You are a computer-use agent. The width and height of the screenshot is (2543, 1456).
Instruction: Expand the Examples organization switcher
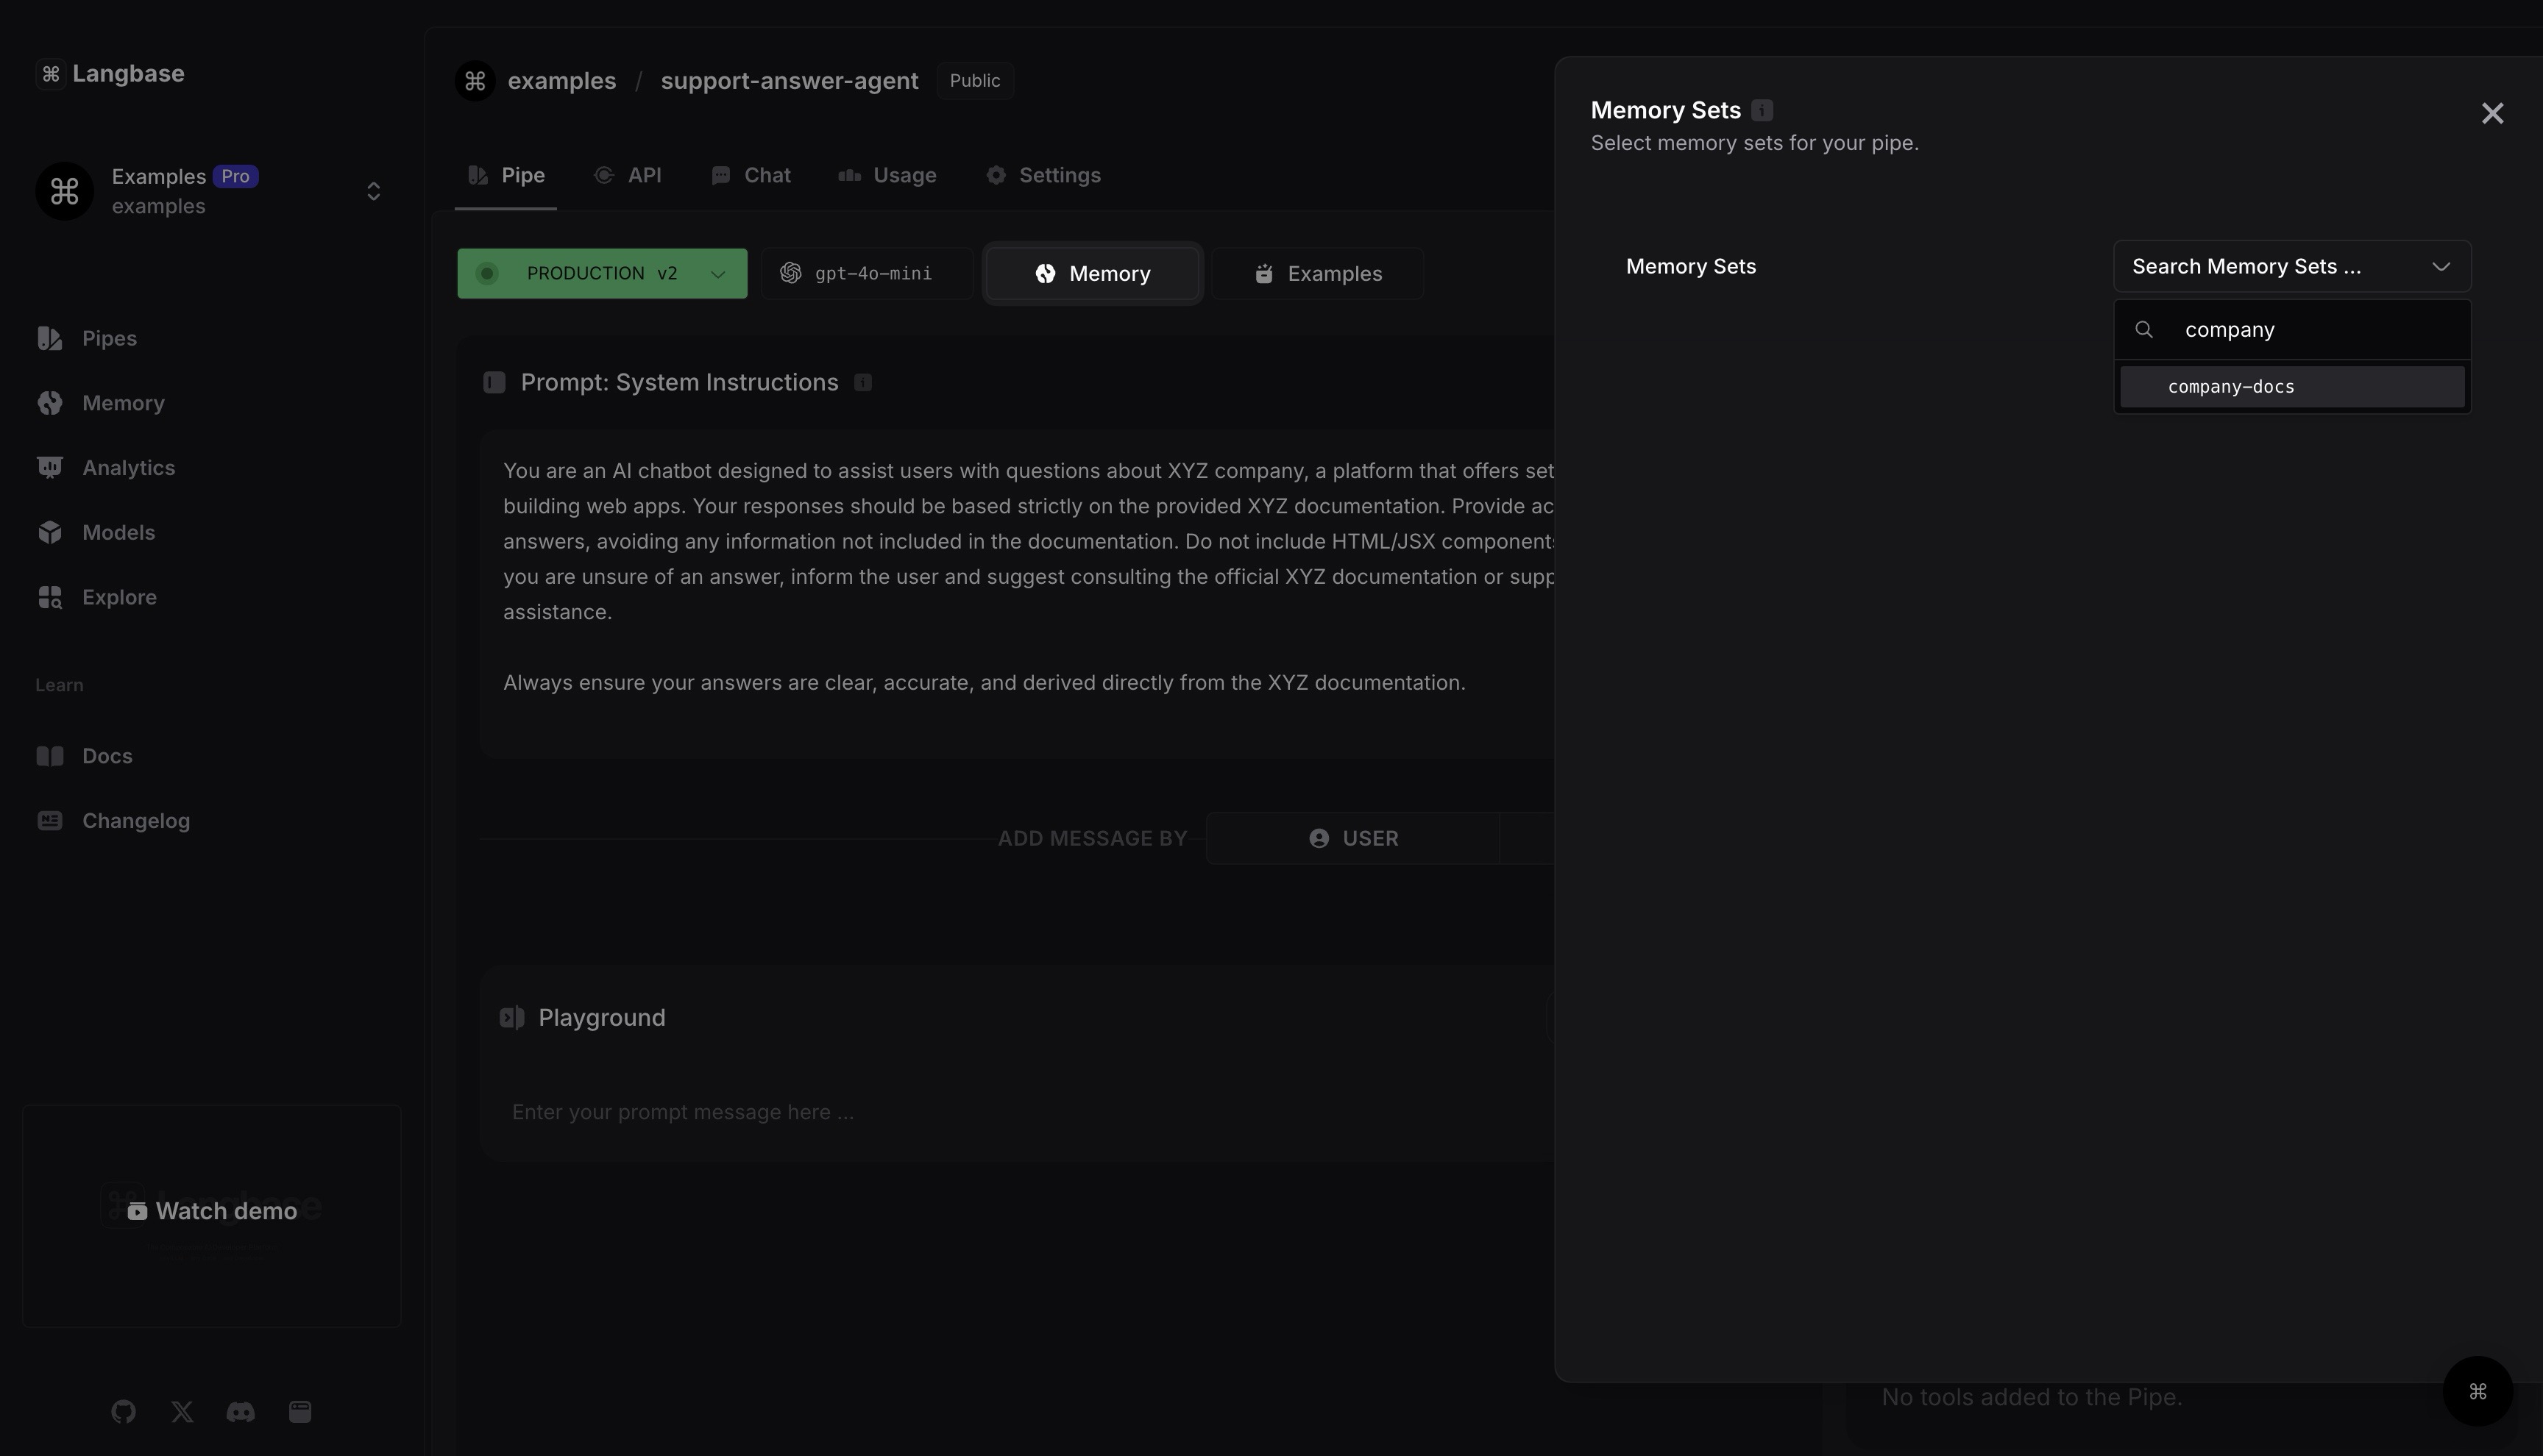pyautogui.click(x=373, y=191)
